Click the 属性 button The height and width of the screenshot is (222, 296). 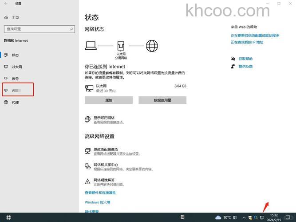coord(109,100)
